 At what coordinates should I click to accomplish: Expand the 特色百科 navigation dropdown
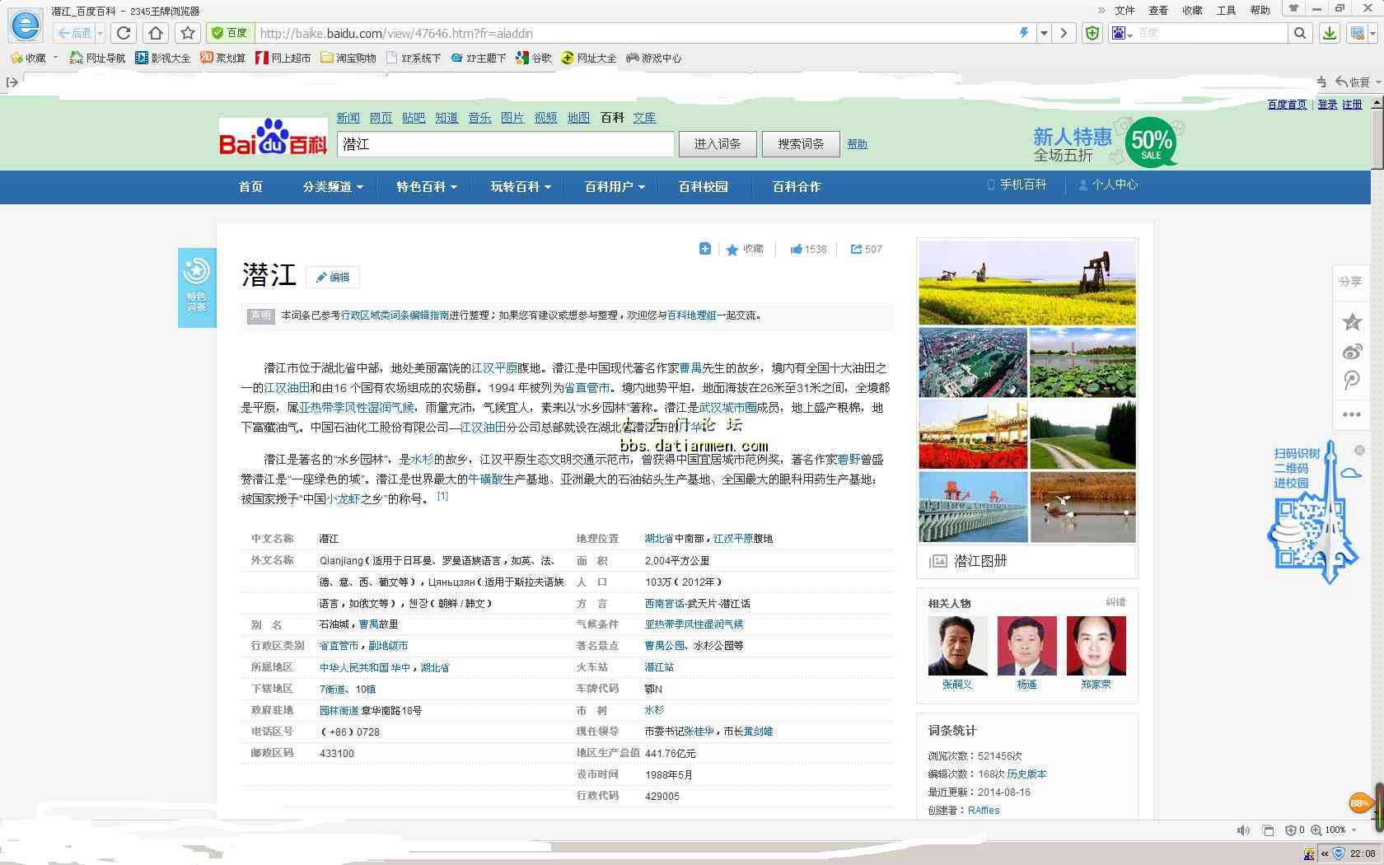pyautogui.click(x=426, y=187)
